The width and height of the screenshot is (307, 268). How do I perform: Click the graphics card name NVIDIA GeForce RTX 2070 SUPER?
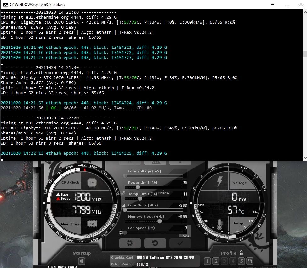[x=165, y=258]
